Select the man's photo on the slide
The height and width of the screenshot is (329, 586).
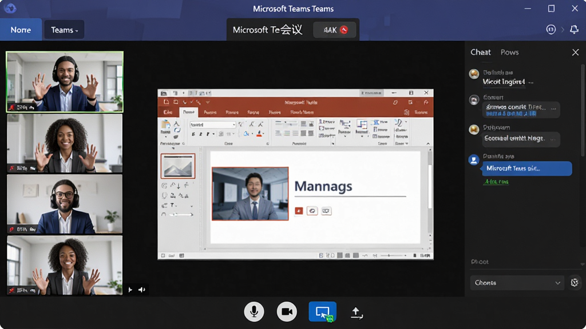click(250, 194)
